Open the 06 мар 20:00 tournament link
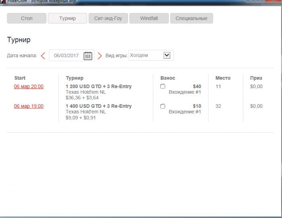 pos(29,86)
